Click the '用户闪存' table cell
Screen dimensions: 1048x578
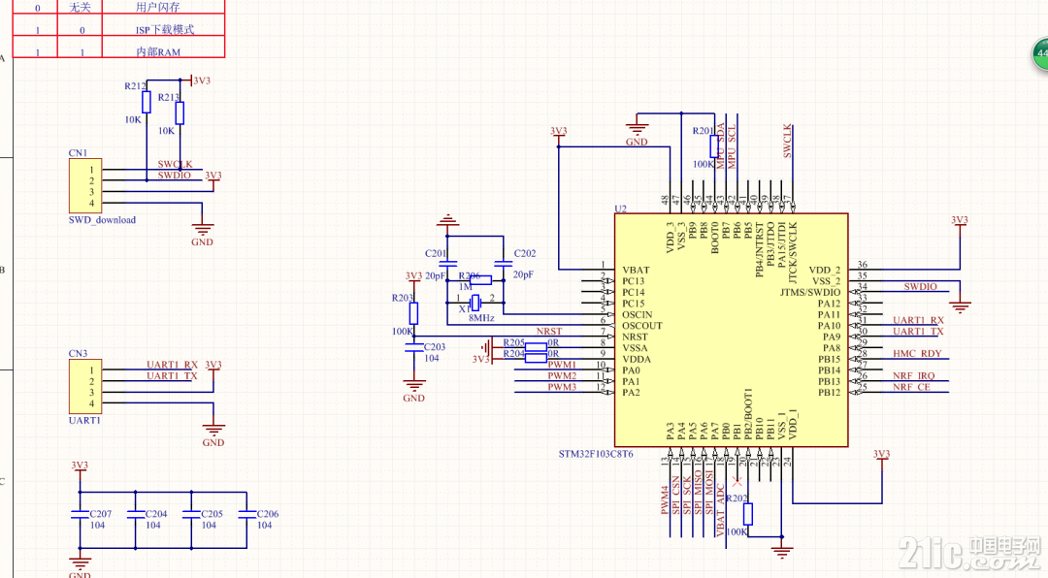point(163,8)
